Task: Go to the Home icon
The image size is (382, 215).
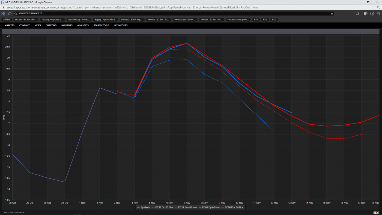Action: click(10, 13)
